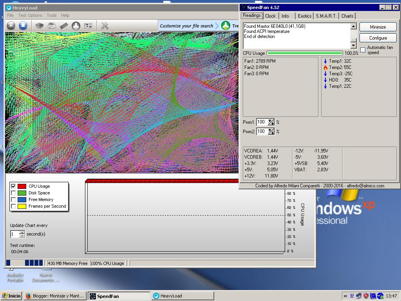The height and width of the screenshot is (301, 401).
Task: Open the HeavyLoad Help menu
Action: (x=65, y=15)
